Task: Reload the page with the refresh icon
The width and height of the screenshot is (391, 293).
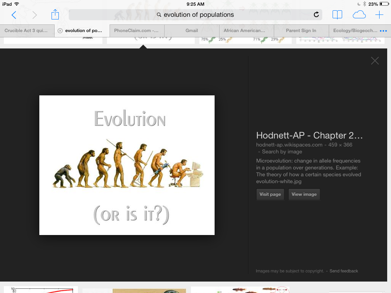Action: (x=316, y=15)
